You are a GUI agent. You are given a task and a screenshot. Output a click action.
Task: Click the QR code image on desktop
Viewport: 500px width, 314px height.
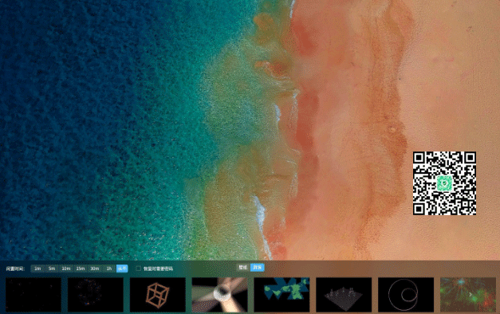click(x=444, y=183)
